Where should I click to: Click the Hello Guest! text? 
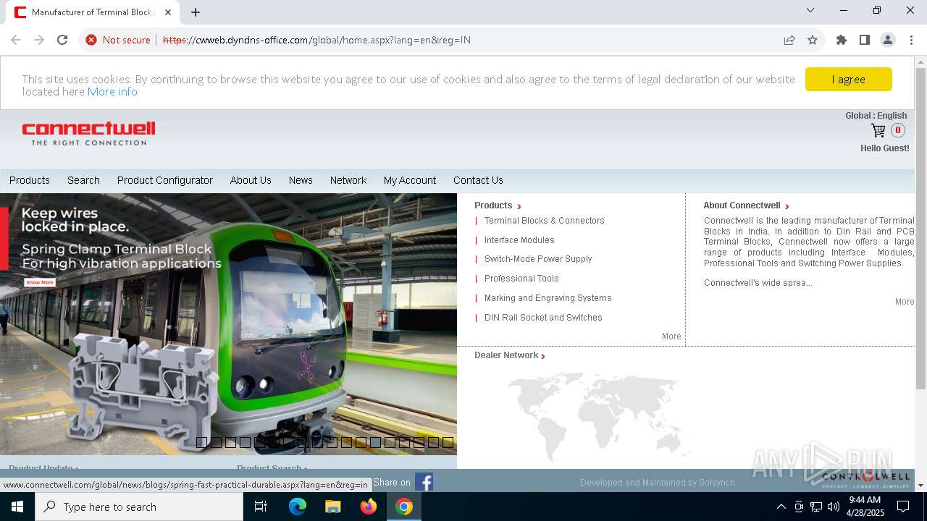(x=884, y=148)
